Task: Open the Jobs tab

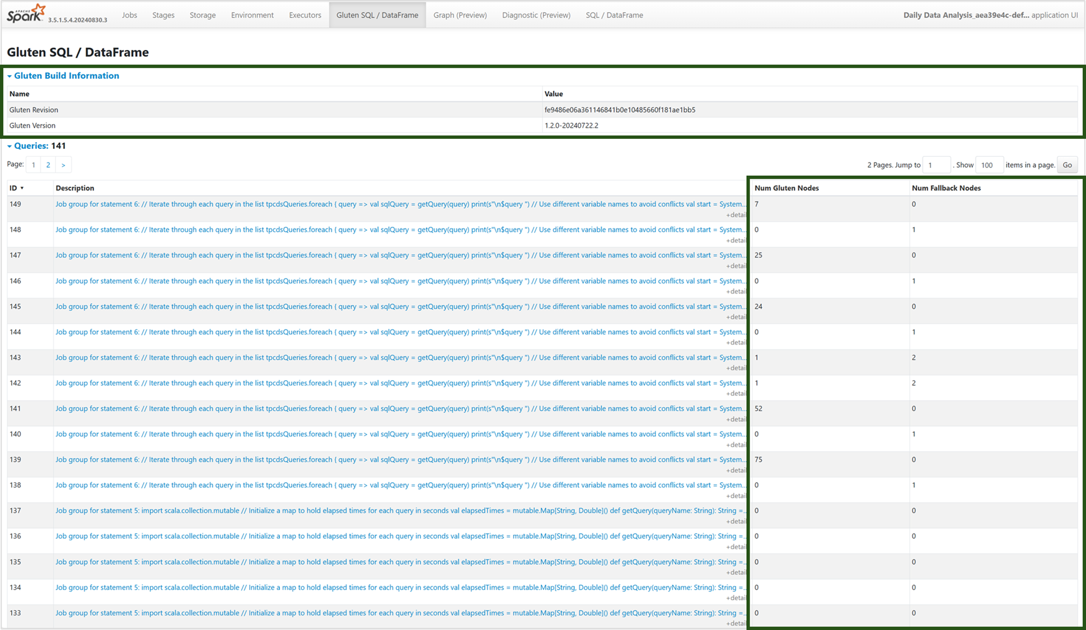Action: [x=129, y=15]
